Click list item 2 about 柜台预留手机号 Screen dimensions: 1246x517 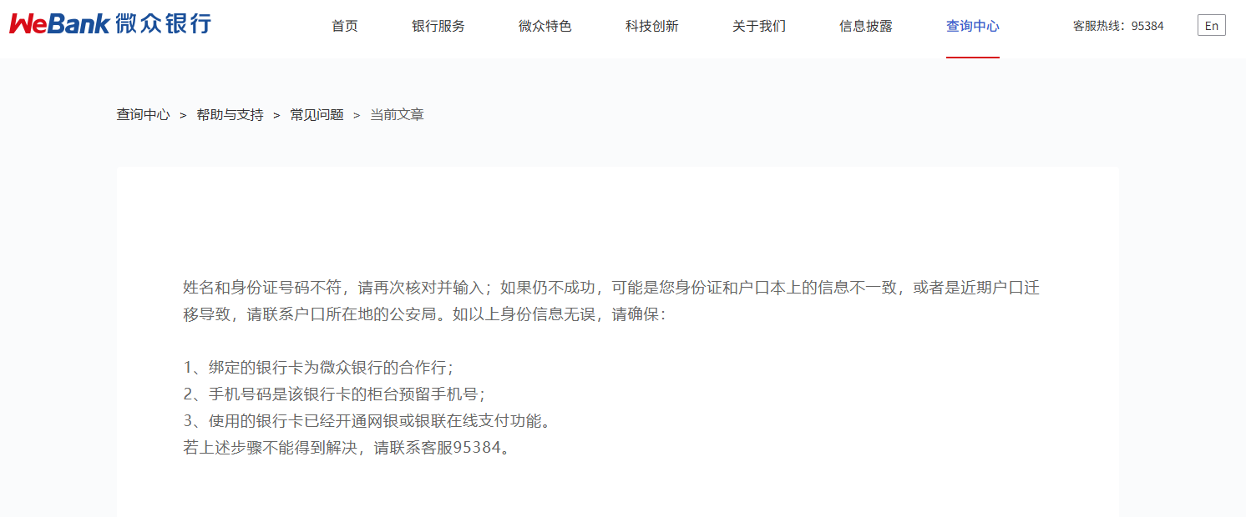click(334, 394)
